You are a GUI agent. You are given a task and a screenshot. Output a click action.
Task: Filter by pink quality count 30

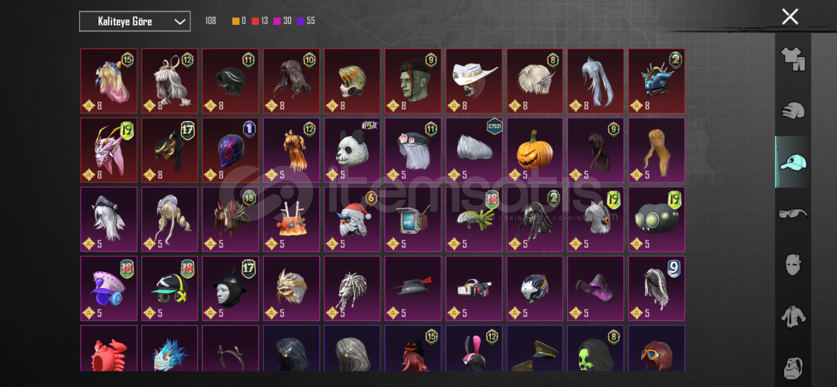[x=282, y=21]
